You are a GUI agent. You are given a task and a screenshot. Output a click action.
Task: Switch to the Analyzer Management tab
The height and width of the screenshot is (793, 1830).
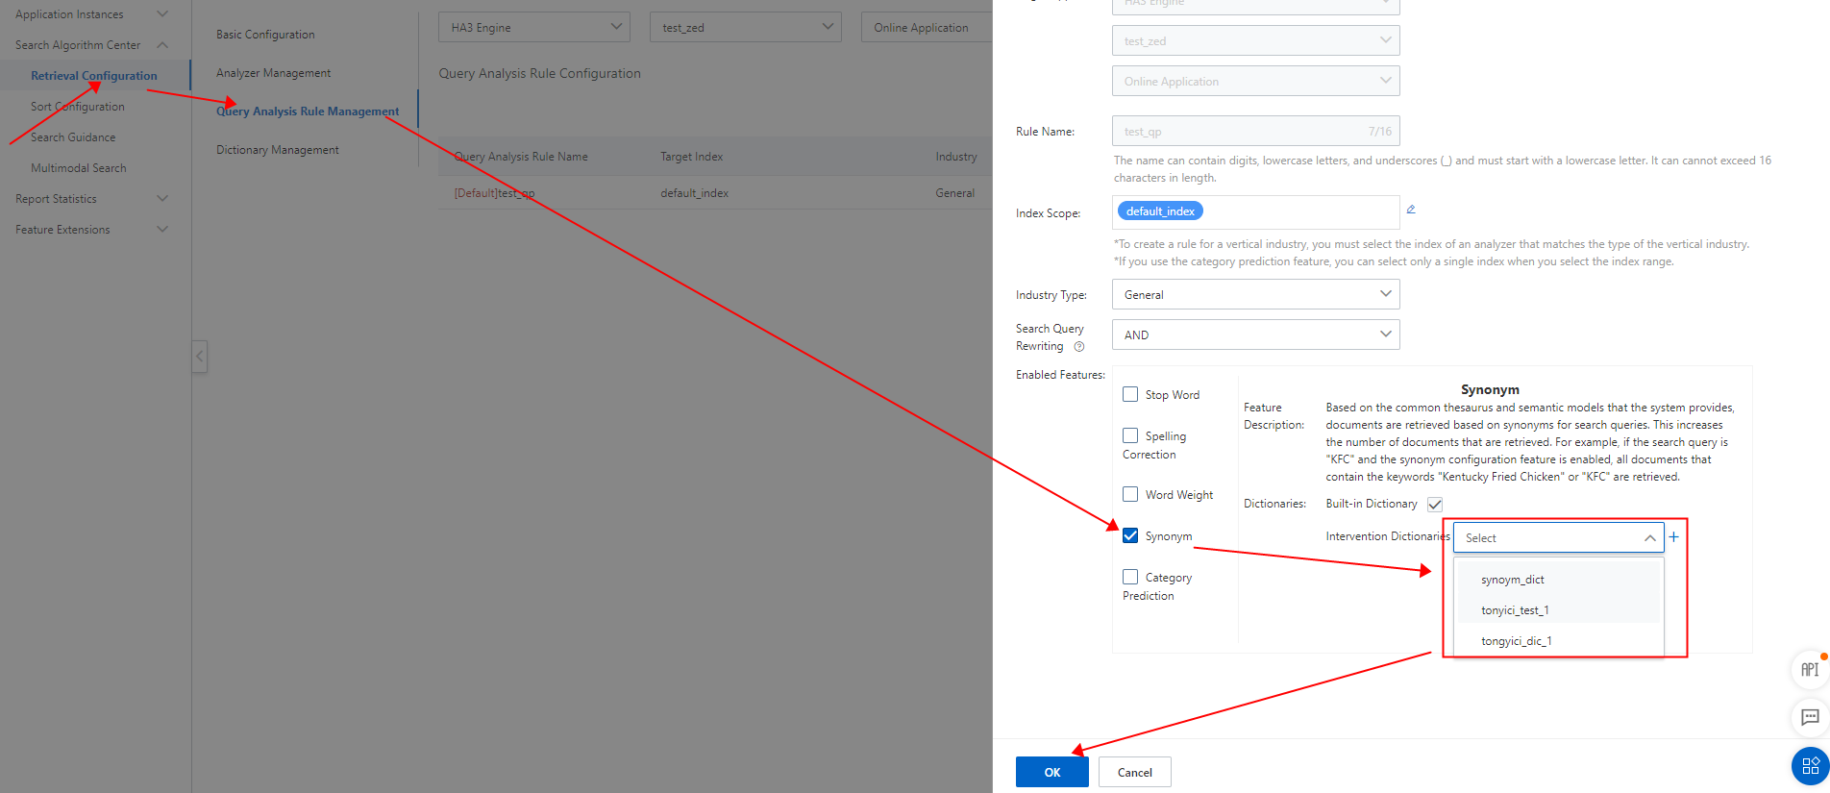click(273, 73)
